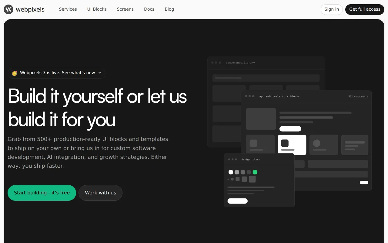Click the webpixels wordmark in the header

click(30, 9)
